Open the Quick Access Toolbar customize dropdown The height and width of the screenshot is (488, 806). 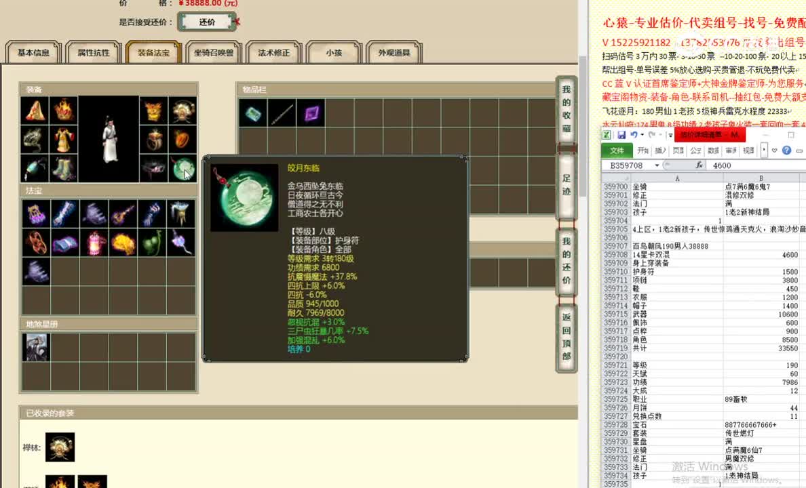670,135
